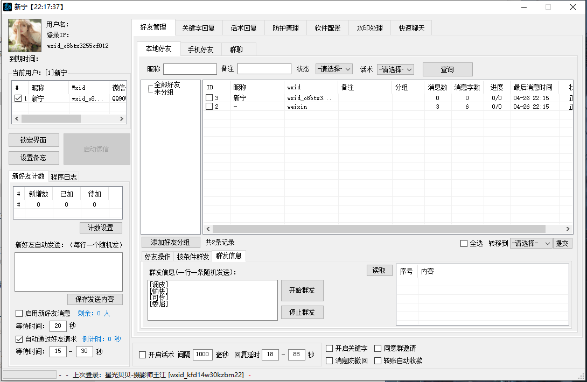Viewport: 587px width, 382px height.
Task: Click the 新好友自动发送 text area
Action: [68, 272]
